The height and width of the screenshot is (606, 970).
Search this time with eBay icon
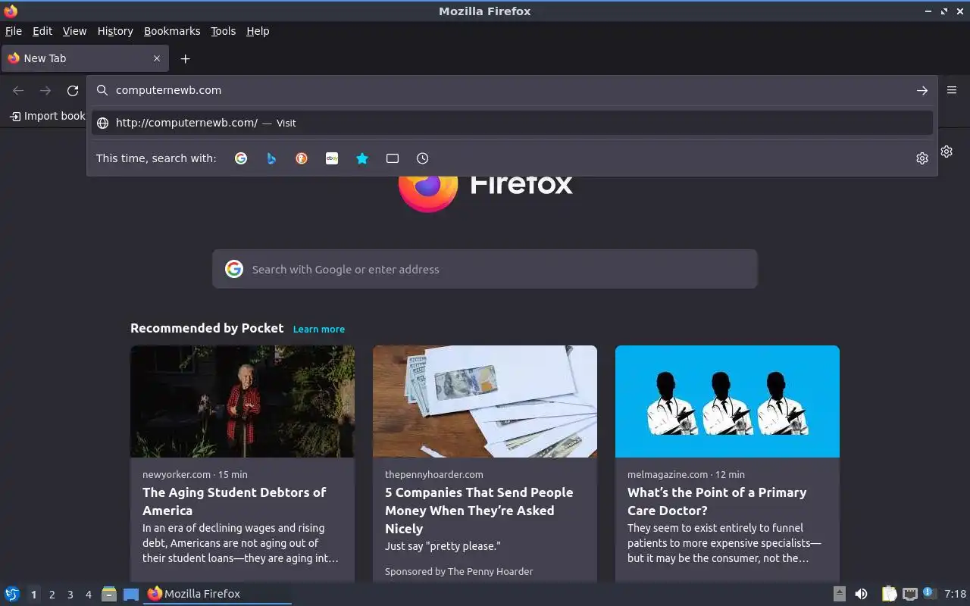[x=332, y=158]
